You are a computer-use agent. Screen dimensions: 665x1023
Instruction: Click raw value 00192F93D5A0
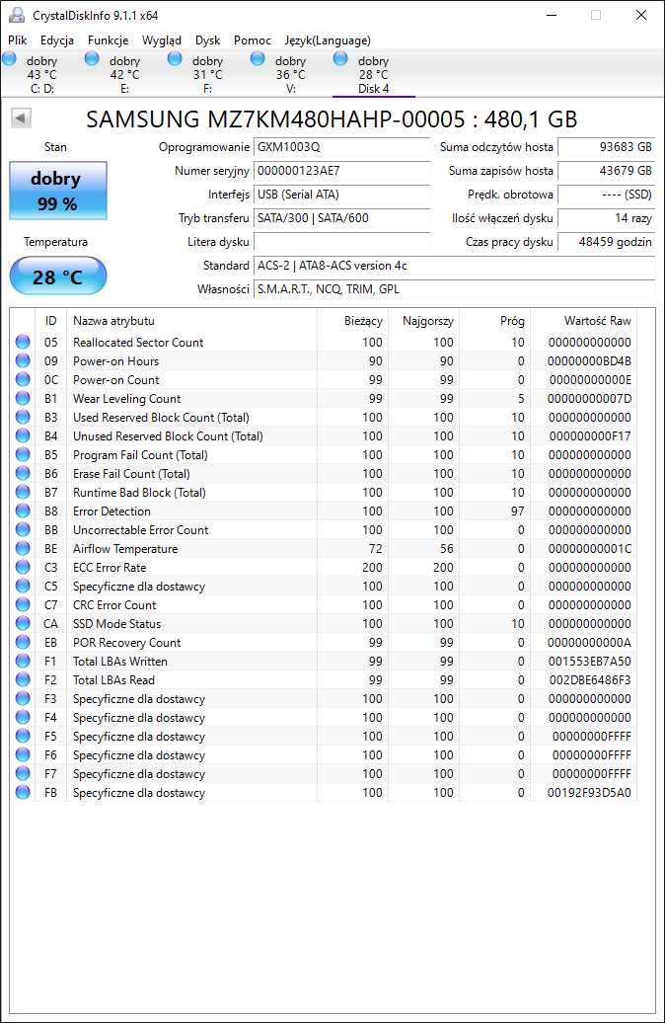coord(589,792)
